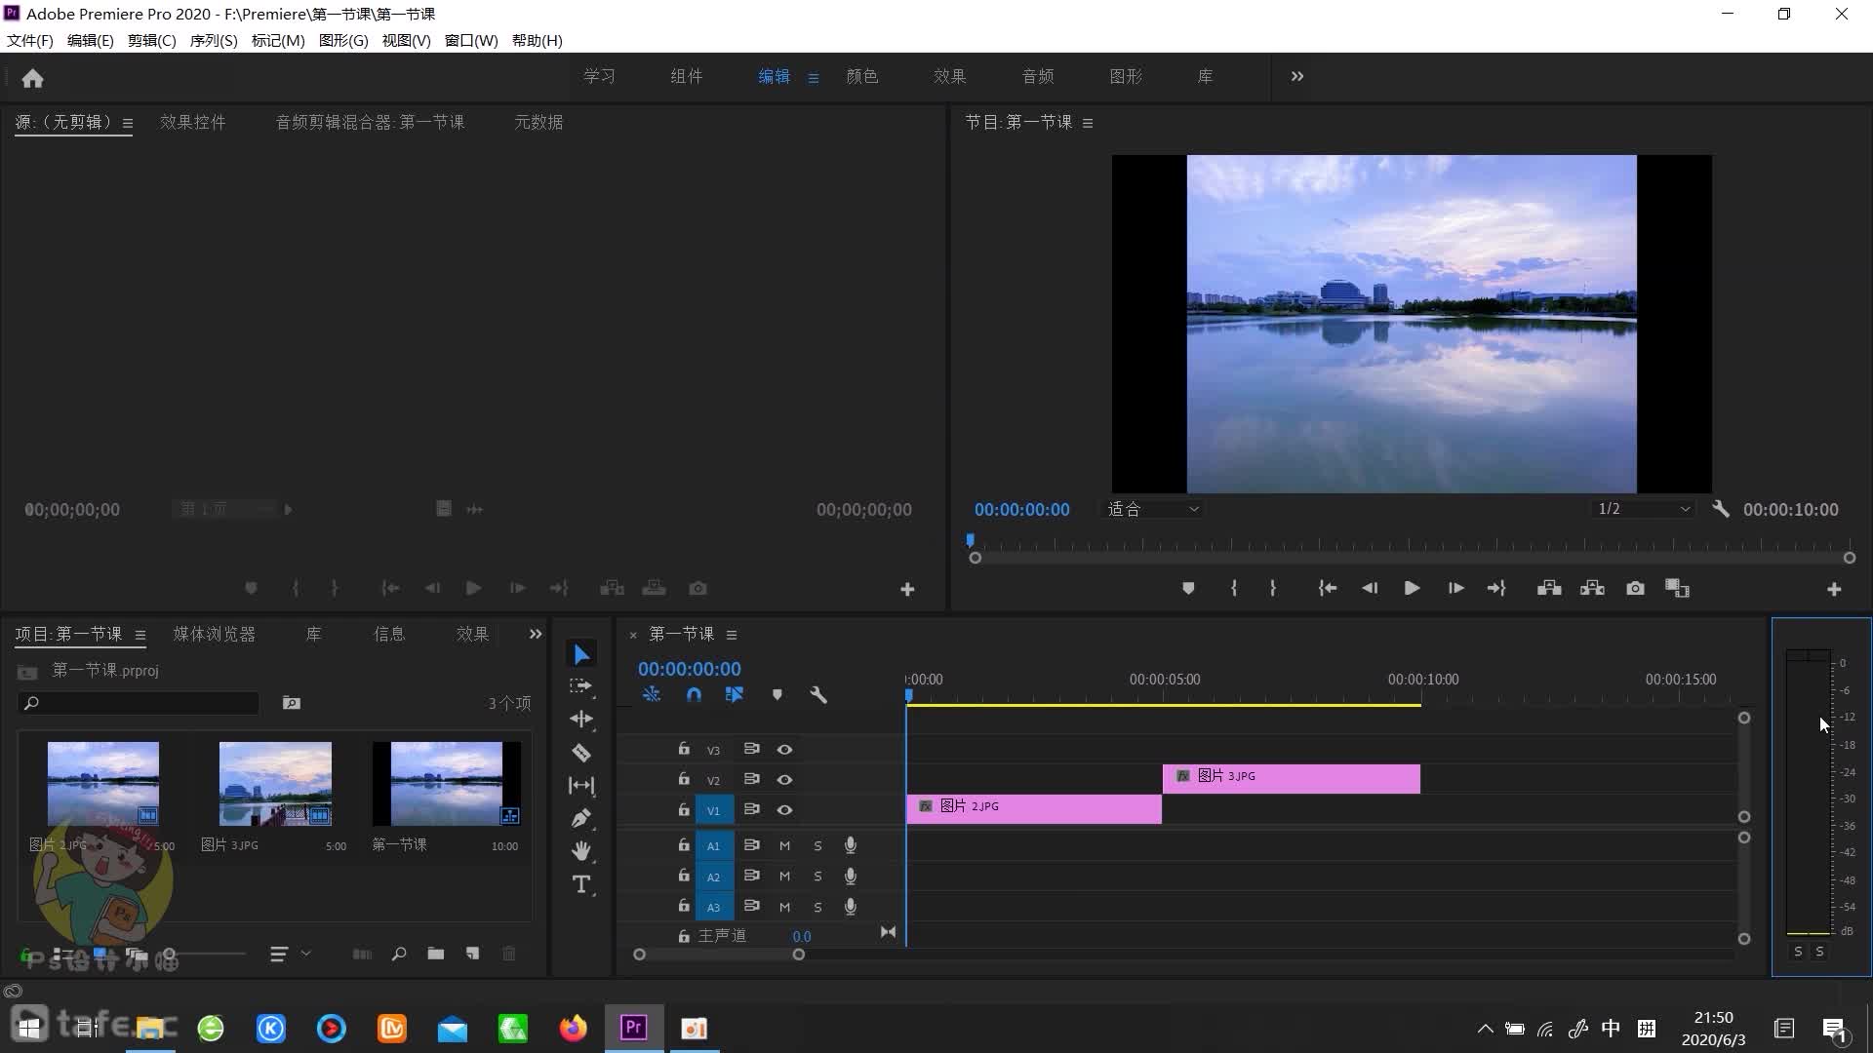Click program monitor timecode 00:00:00:00

1021,509
